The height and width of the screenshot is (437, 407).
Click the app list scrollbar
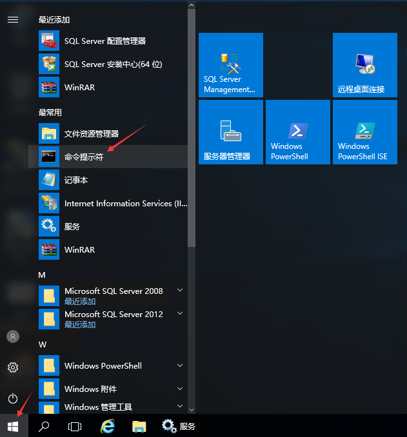(x=191, y=129)
